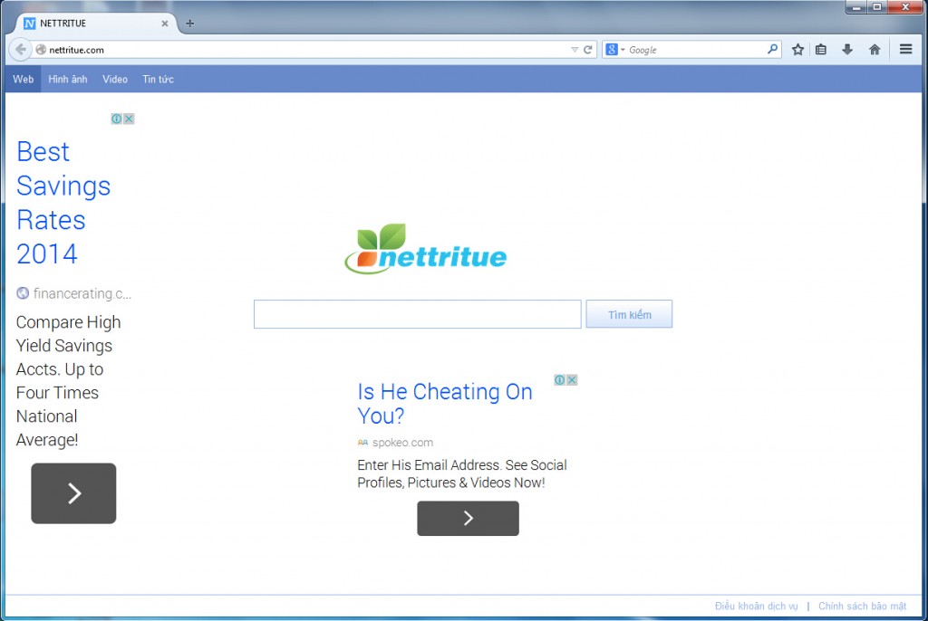Open the spokeo ad info icon

[x=559, y=379]
